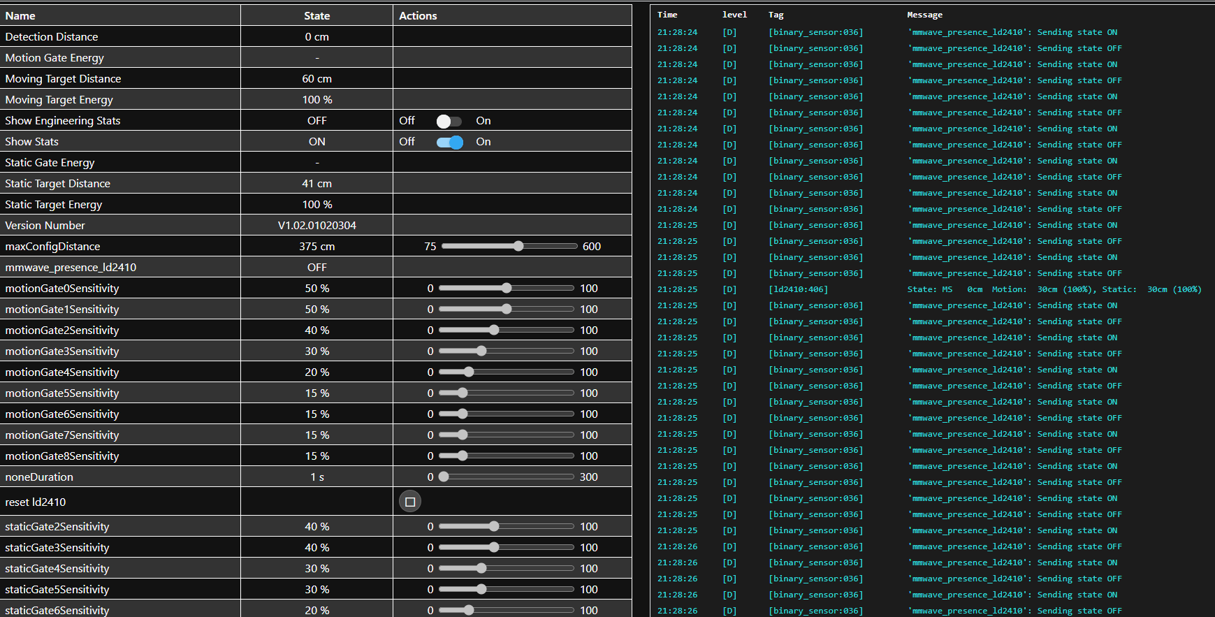Screen dimensions: 1215x617
Task: Click the Off label for Show Engineering Stats
Action: pos(407,120)
